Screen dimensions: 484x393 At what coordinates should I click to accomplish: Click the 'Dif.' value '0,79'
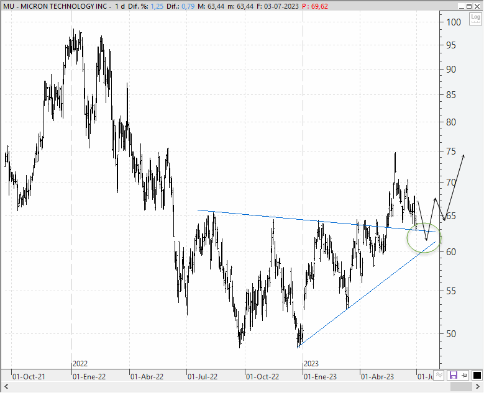coord(188,6)
